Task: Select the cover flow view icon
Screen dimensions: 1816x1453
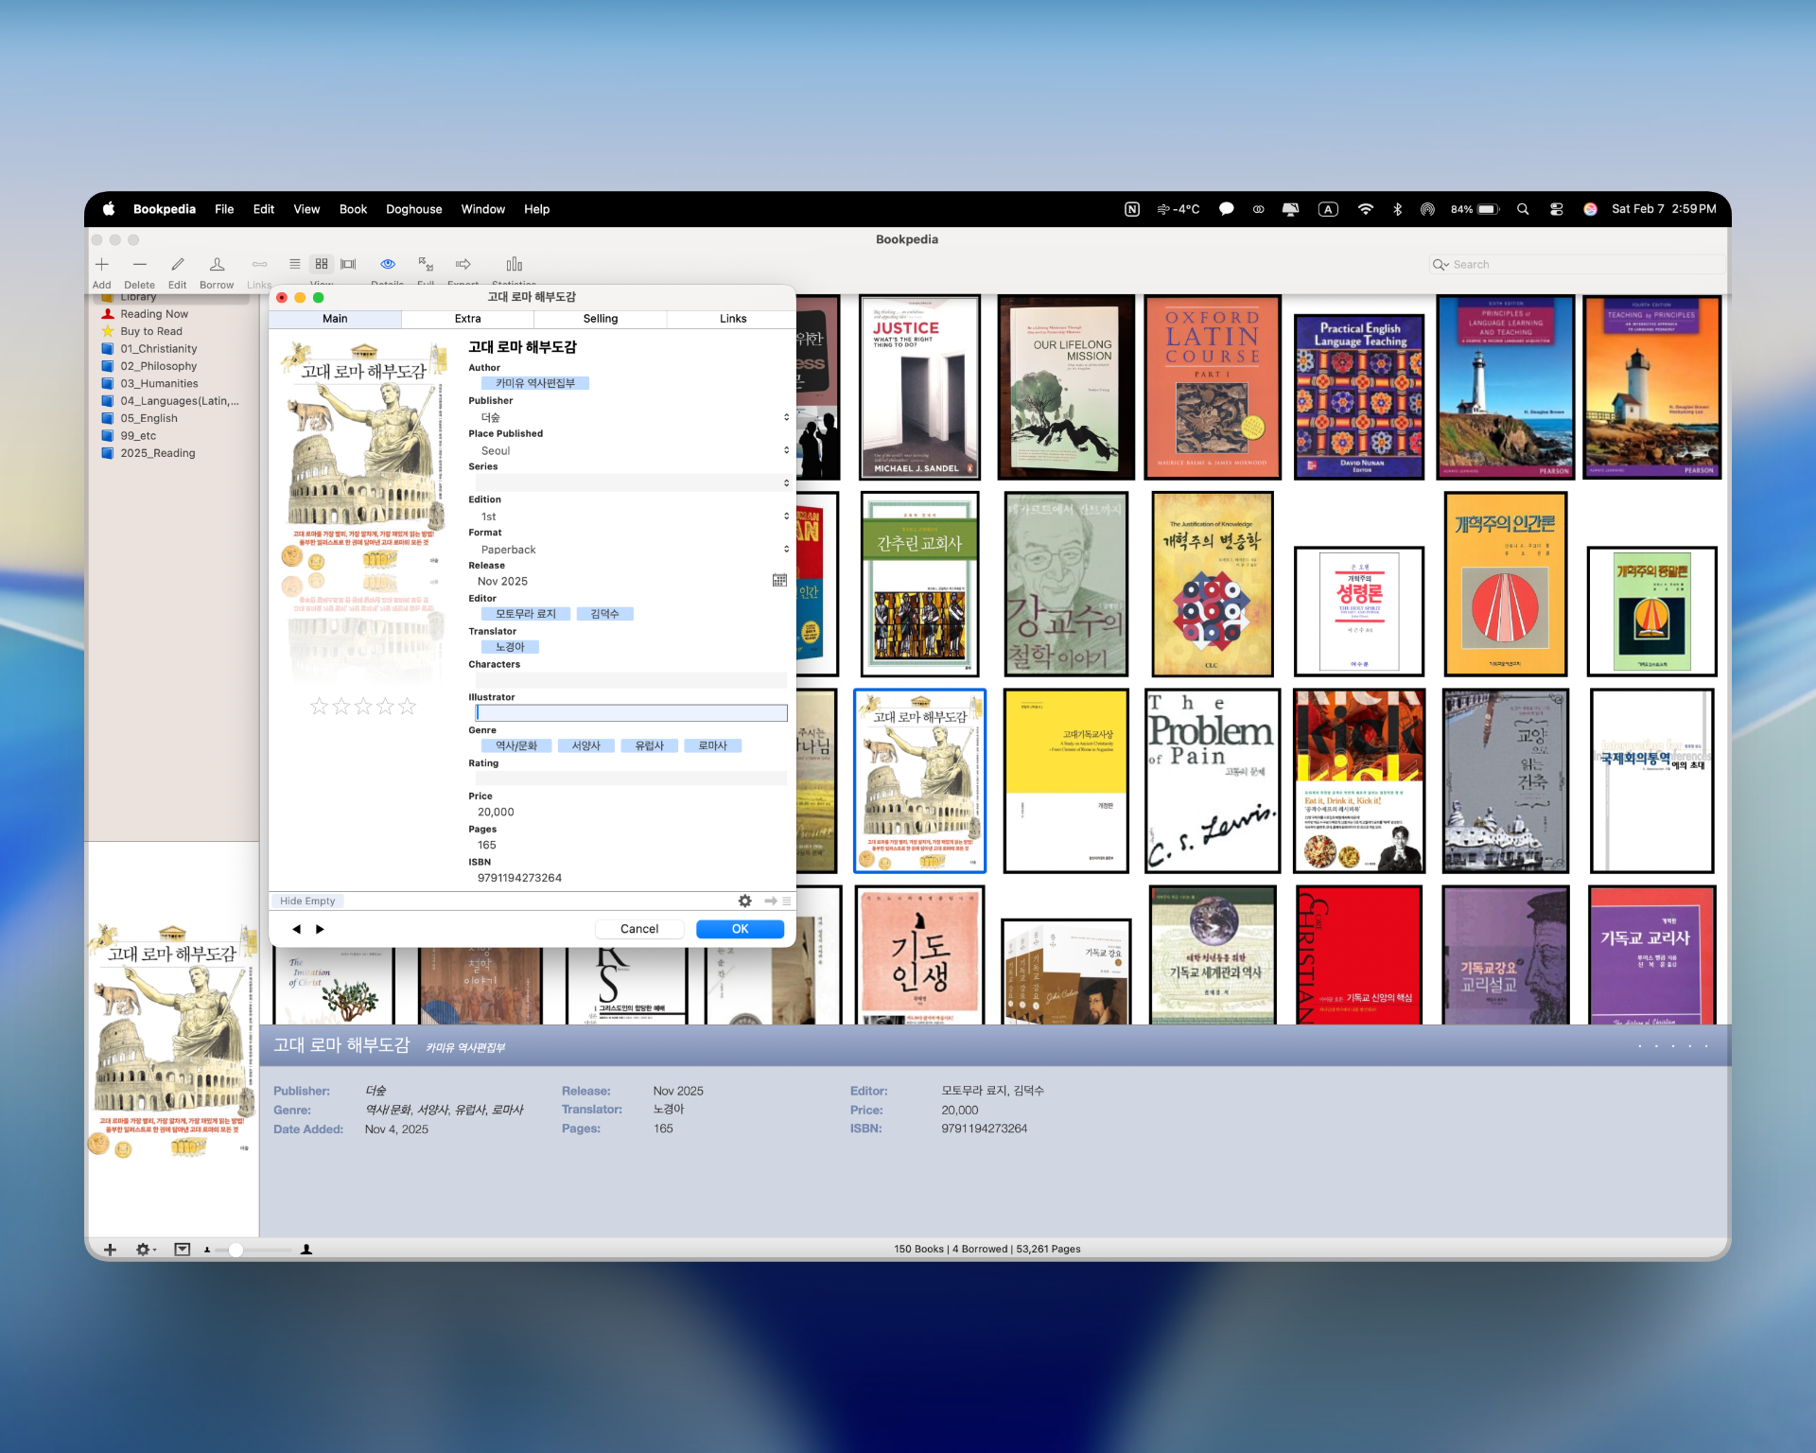Action: click(x=348, y=265)
